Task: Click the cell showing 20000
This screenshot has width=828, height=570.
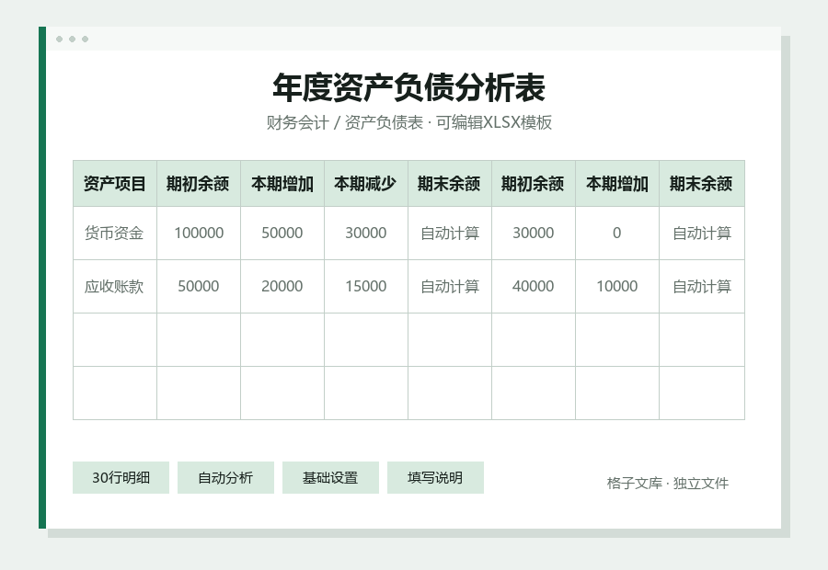Action: [282, 286]
